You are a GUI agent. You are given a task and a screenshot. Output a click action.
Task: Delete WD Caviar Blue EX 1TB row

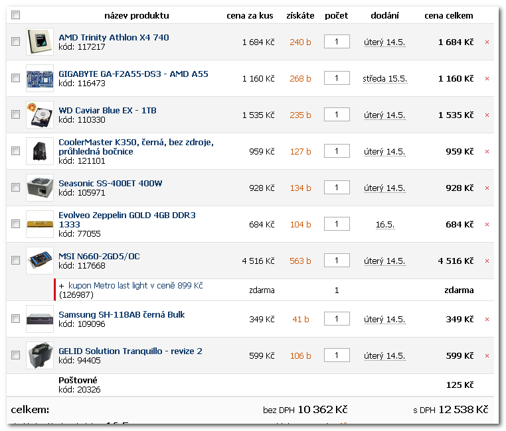[x=487, y=115]
